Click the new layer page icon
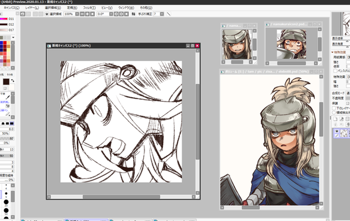This screenshot has width=350, height=221. click(x=335, y=119)
